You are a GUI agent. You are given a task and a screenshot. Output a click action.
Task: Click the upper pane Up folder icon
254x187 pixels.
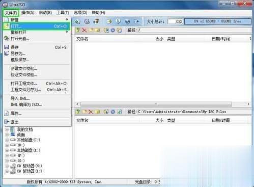(78, 30)
